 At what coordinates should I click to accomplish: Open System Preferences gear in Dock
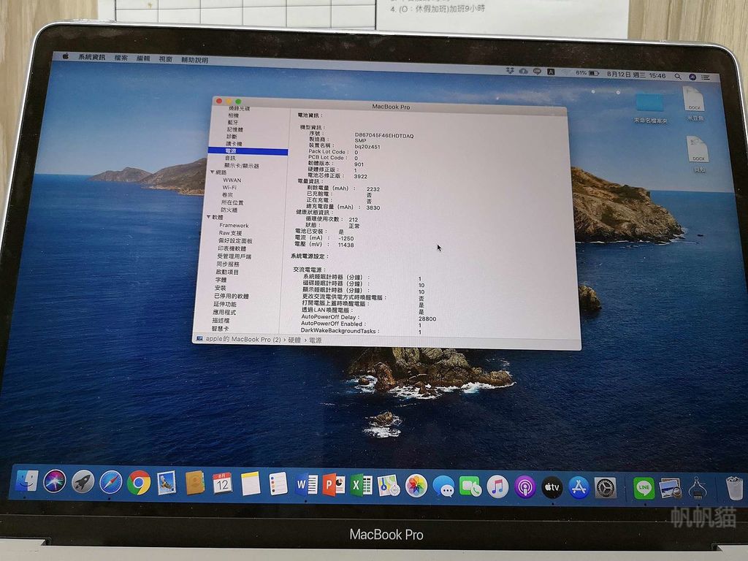[x=606, y=489]
